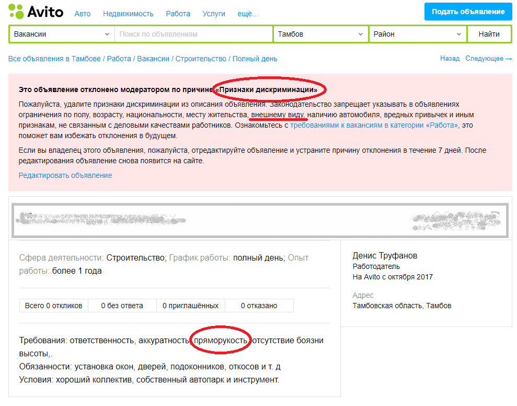
Task: Click the «Подать объявление» button
Action: tap(467, 11)
